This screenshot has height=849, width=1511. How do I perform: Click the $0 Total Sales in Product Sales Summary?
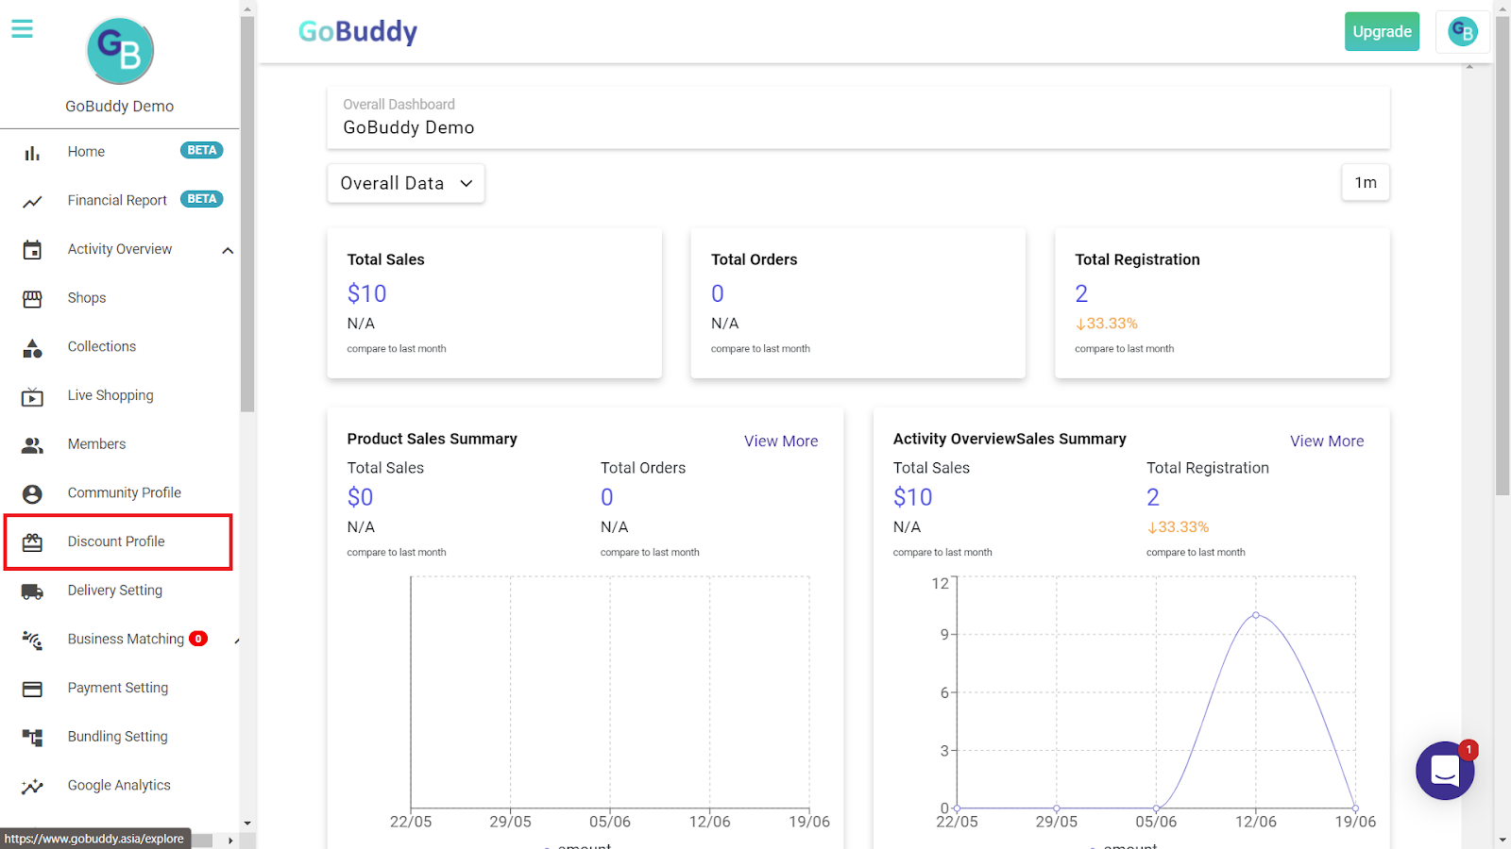point(360,497)
